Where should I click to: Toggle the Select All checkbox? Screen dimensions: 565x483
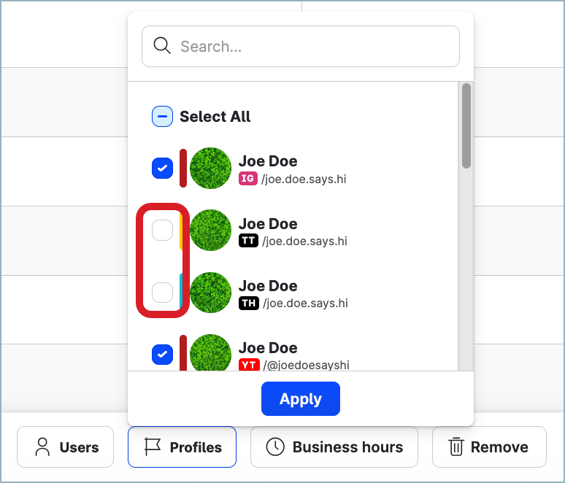tap(162, 117)
